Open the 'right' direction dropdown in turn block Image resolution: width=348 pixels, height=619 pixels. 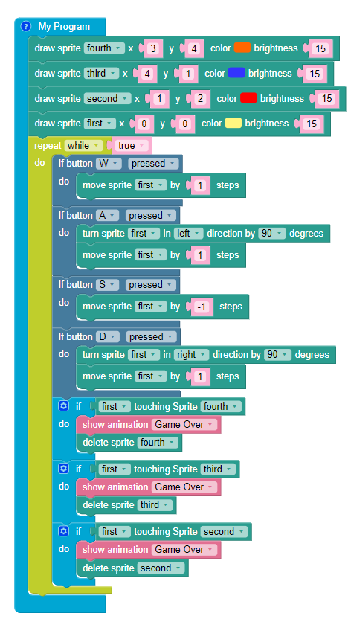(x=191, y=354)
